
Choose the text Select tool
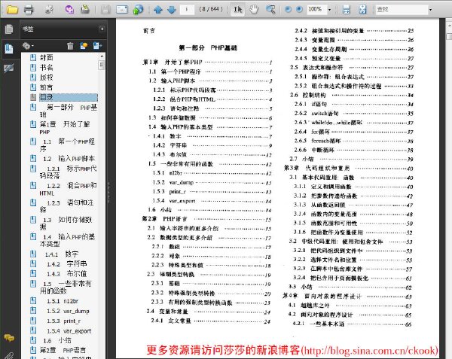point(238,10)
